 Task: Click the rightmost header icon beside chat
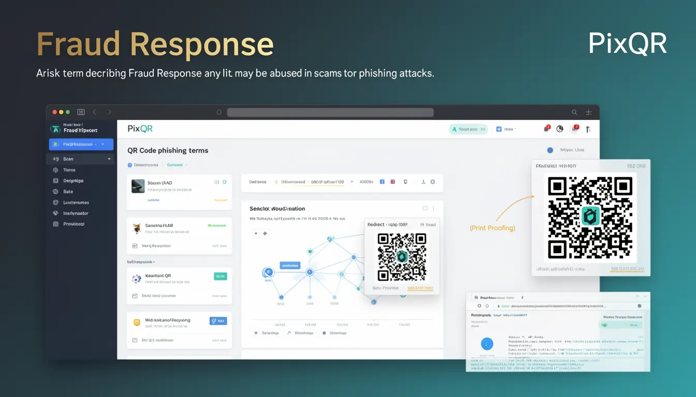click(588, 129)
